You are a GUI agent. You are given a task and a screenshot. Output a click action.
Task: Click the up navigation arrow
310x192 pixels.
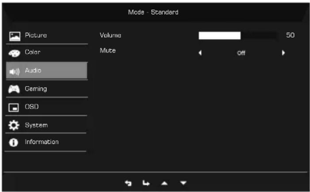click(x=165, y=184)
